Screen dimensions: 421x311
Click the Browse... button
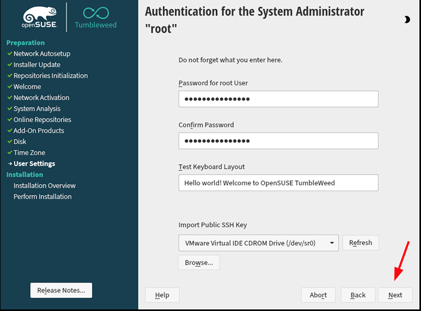coord(199,263)
